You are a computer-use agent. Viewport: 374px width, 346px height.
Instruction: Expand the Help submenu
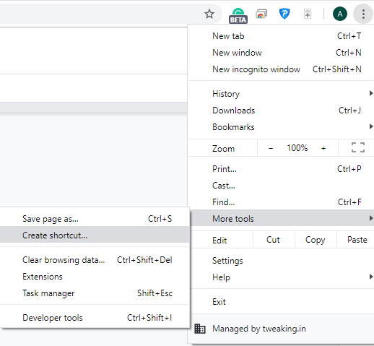tap(282, 277)
